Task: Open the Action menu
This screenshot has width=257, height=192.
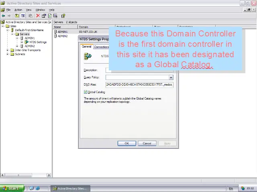Action: pyautogui.click(x=18, y=10)
